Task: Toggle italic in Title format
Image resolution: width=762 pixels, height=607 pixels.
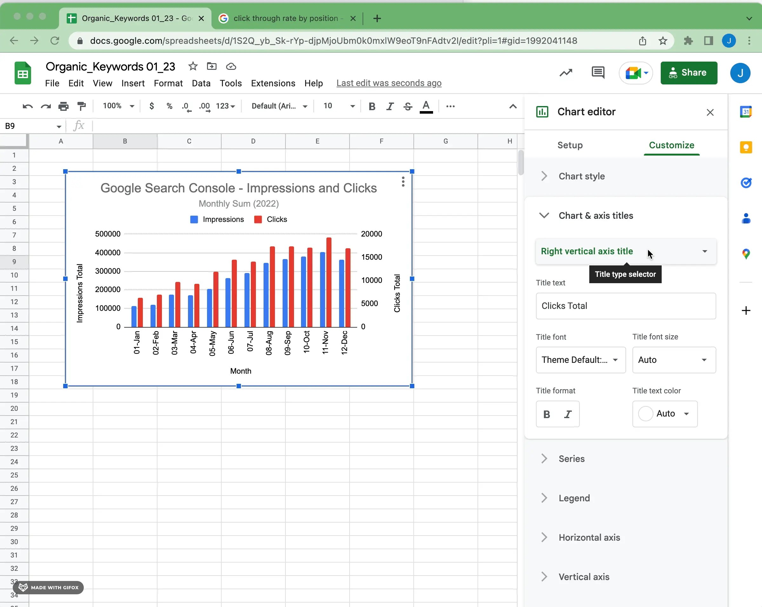Action: (x=568, y=414)
